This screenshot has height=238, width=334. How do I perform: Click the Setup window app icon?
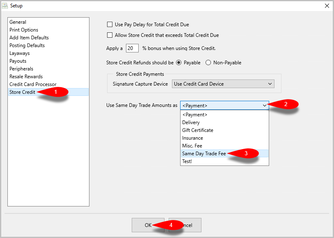(5, 6)
